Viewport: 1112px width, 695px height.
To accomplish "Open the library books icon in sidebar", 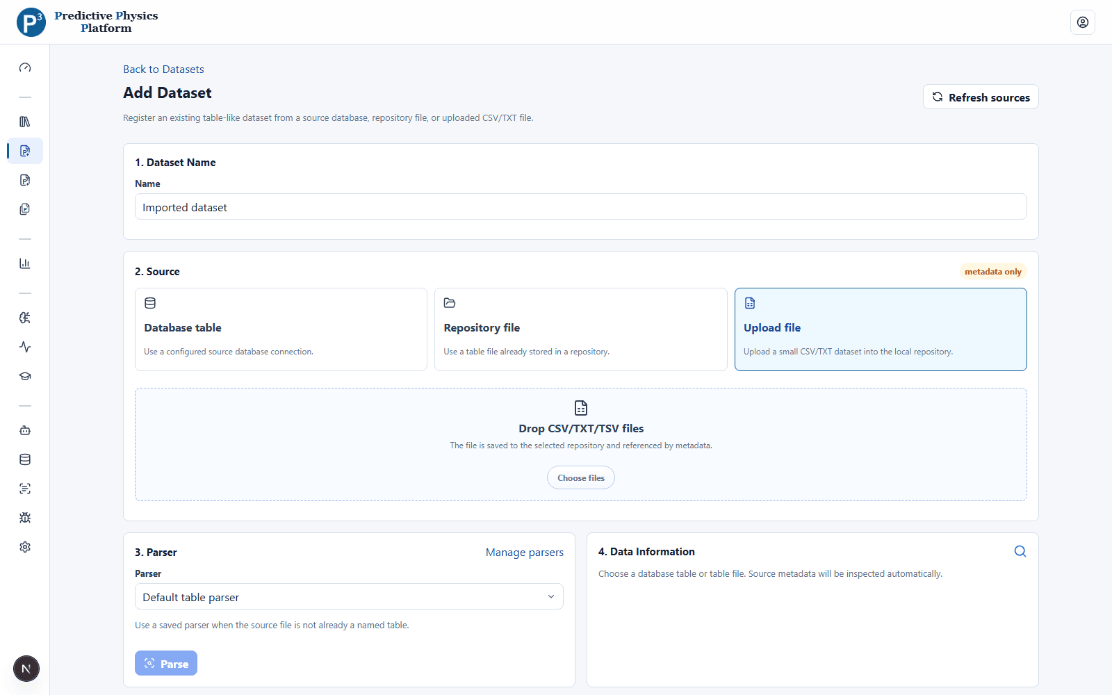I will tap(25, 122).
